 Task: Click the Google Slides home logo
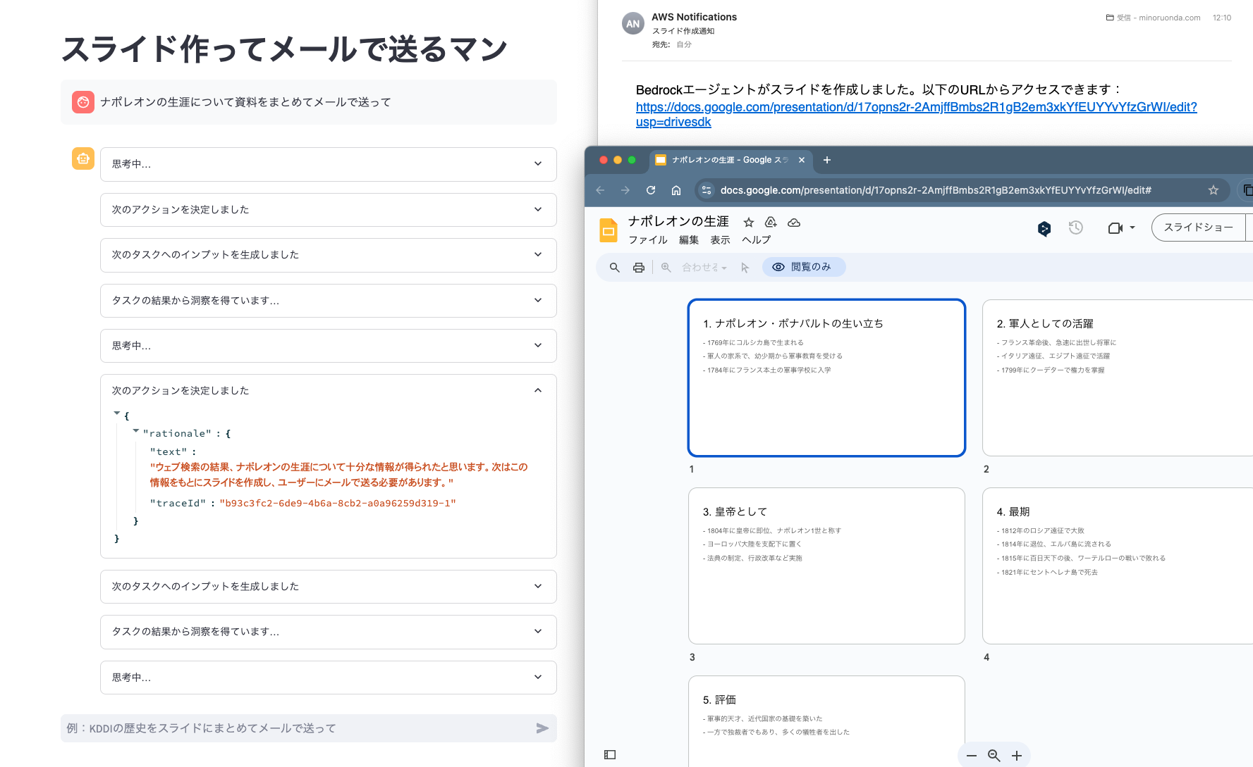[608, 230]
